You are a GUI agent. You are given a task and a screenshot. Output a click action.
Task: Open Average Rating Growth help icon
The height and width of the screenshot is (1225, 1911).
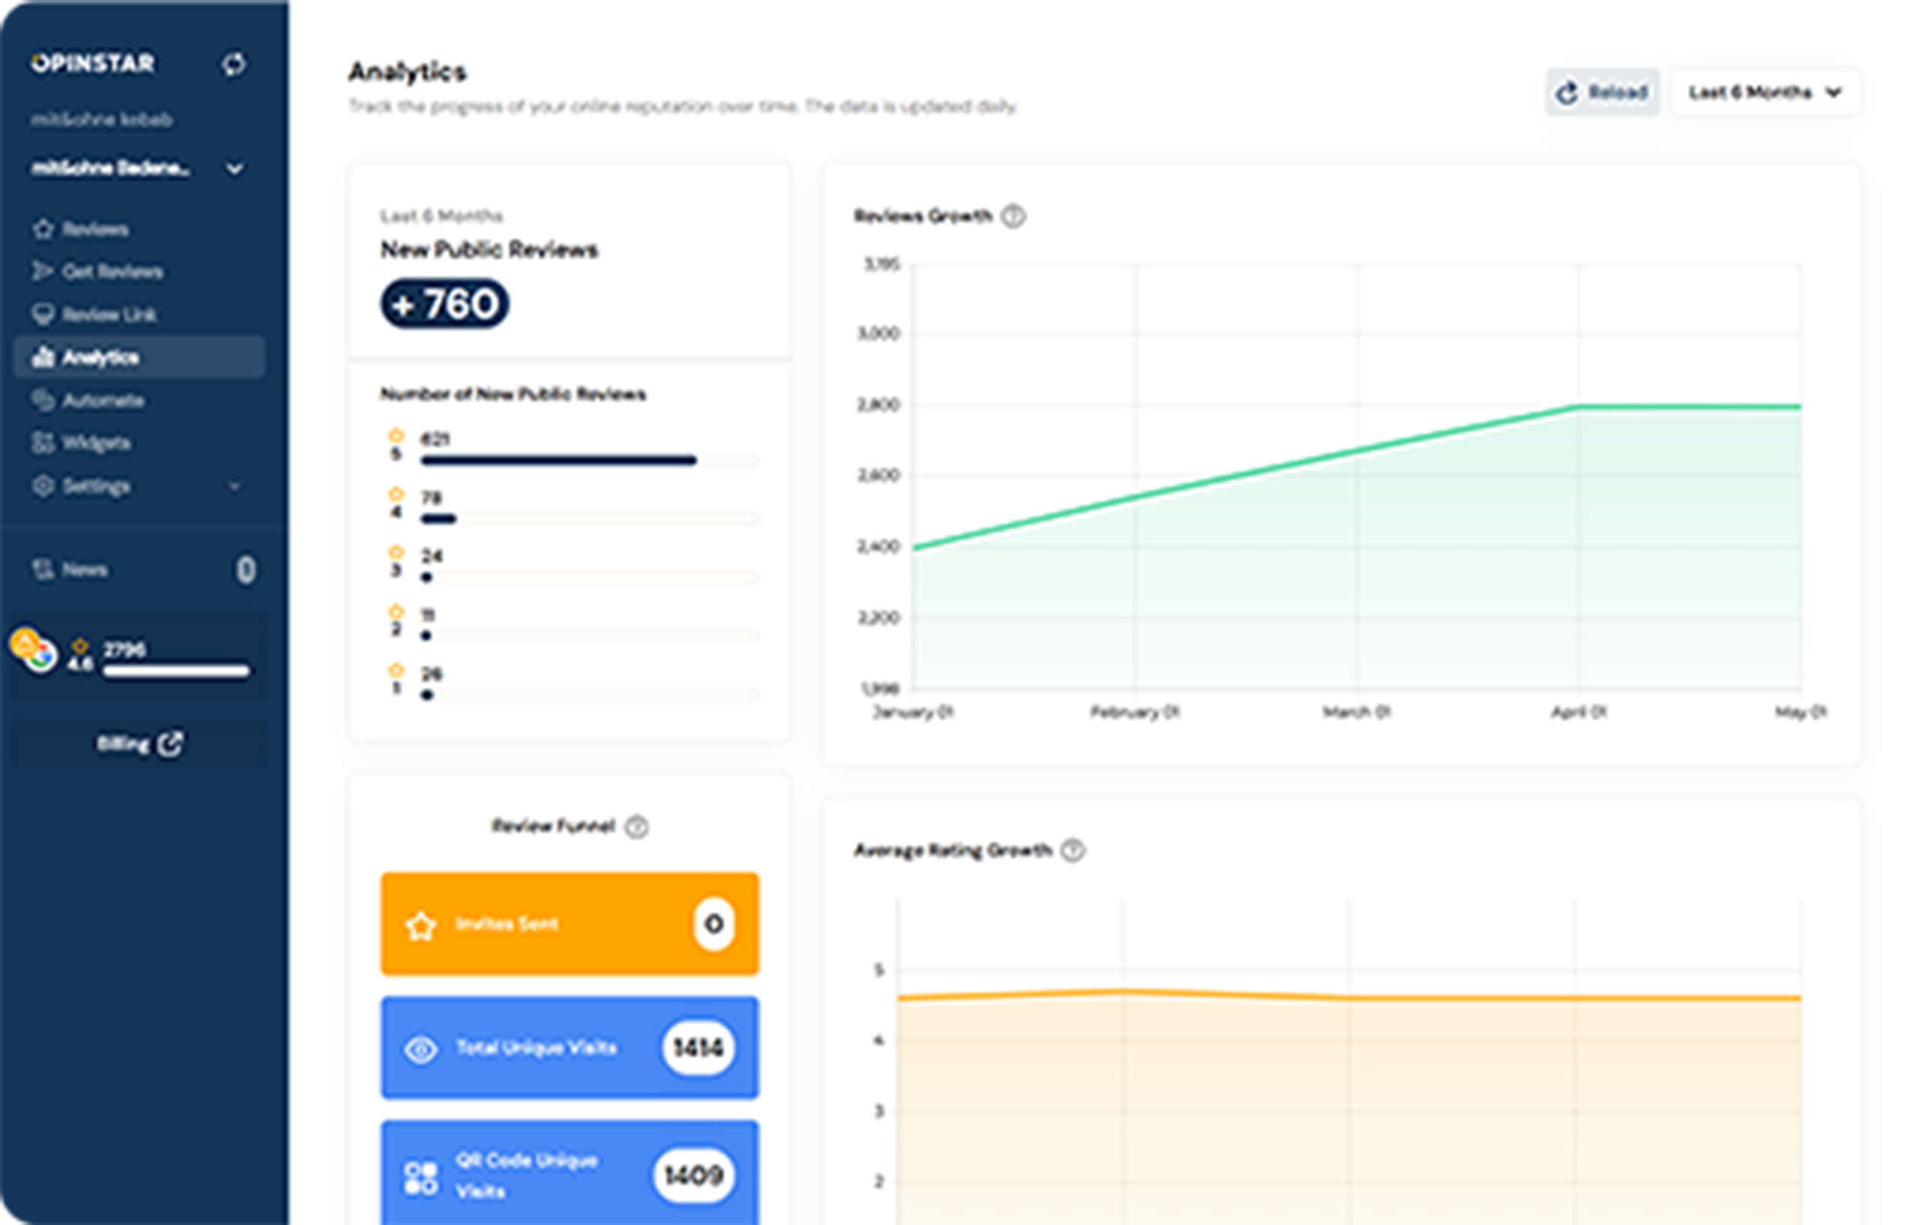click(1073, 850)
